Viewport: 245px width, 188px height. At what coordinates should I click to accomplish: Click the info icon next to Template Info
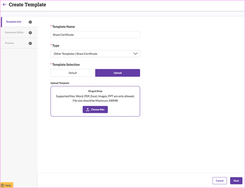(30, 22)
